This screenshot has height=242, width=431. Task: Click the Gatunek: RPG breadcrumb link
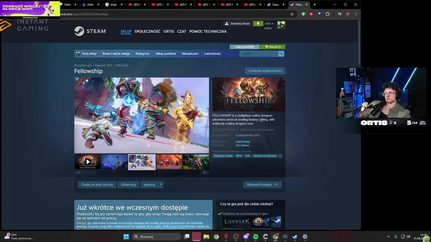[103, 65]
